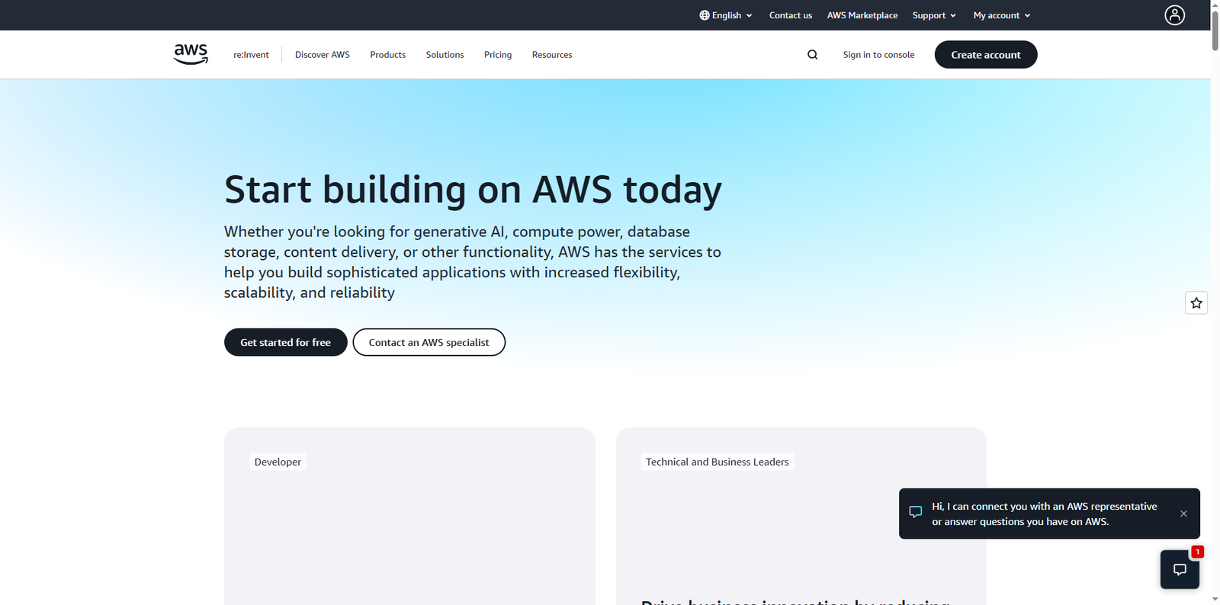Select the Technical and Business Leaders label

click(x=718, y=462)
